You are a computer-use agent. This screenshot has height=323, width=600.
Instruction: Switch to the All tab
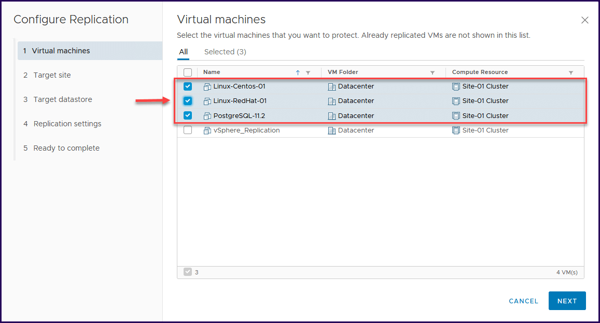coord(183,52)
